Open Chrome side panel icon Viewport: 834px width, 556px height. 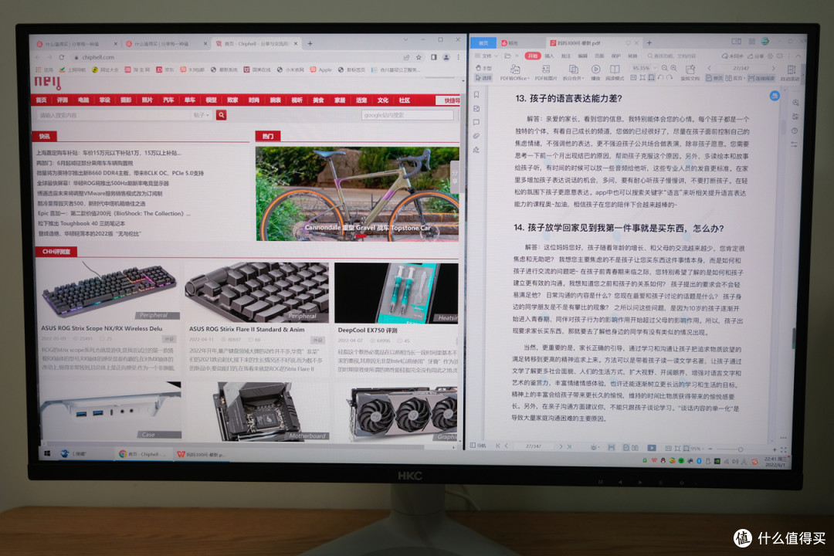433,57
